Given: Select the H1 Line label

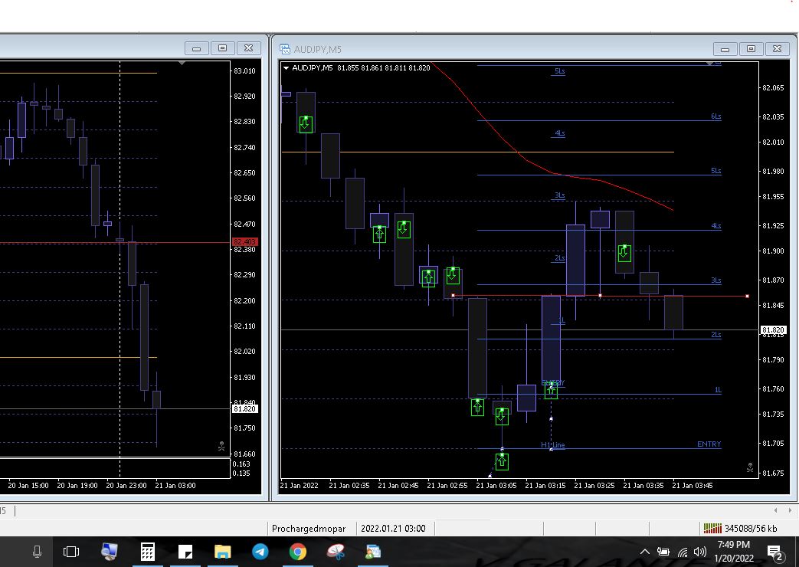Looking at the screenshot, I should tap(553, 445).
